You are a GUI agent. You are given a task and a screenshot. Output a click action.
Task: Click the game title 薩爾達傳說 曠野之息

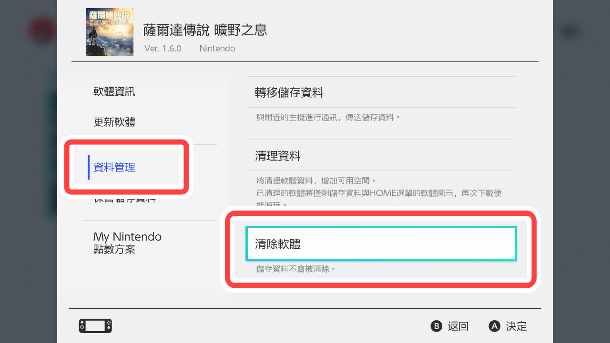click(205, 30)
